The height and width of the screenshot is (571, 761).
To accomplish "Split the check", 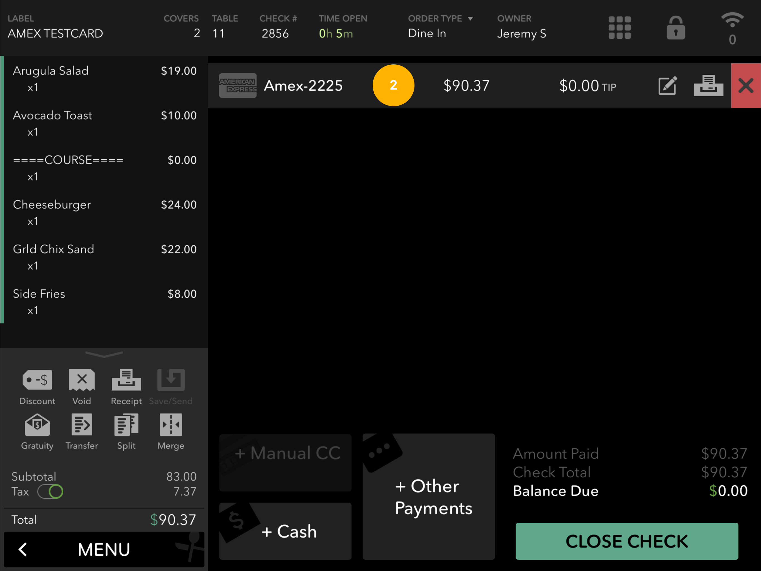I will tap(126, 432).
